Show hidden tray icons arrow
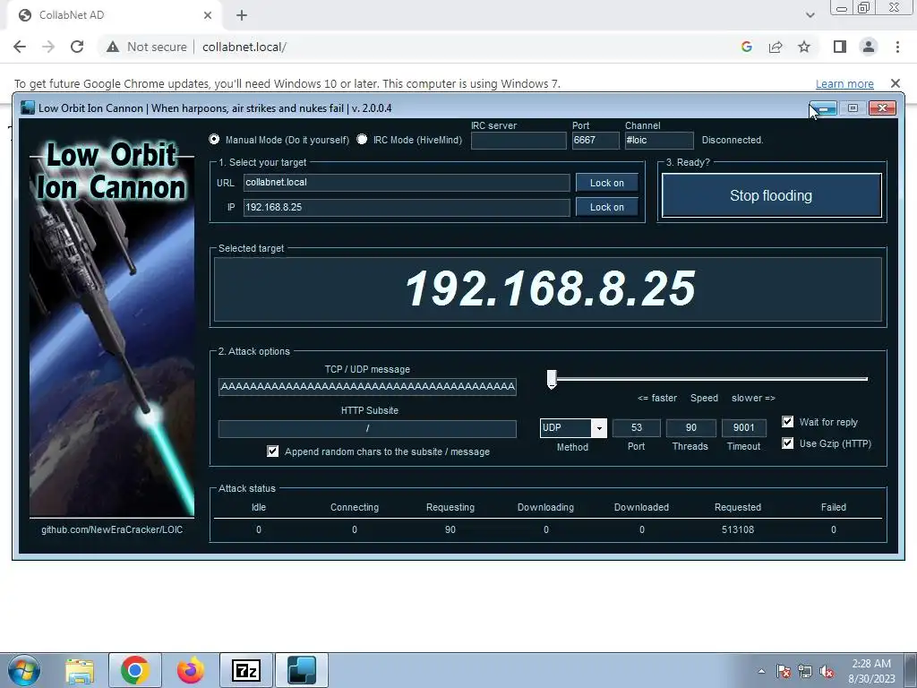This screenshot has width=917, height=688. [761, 671]
